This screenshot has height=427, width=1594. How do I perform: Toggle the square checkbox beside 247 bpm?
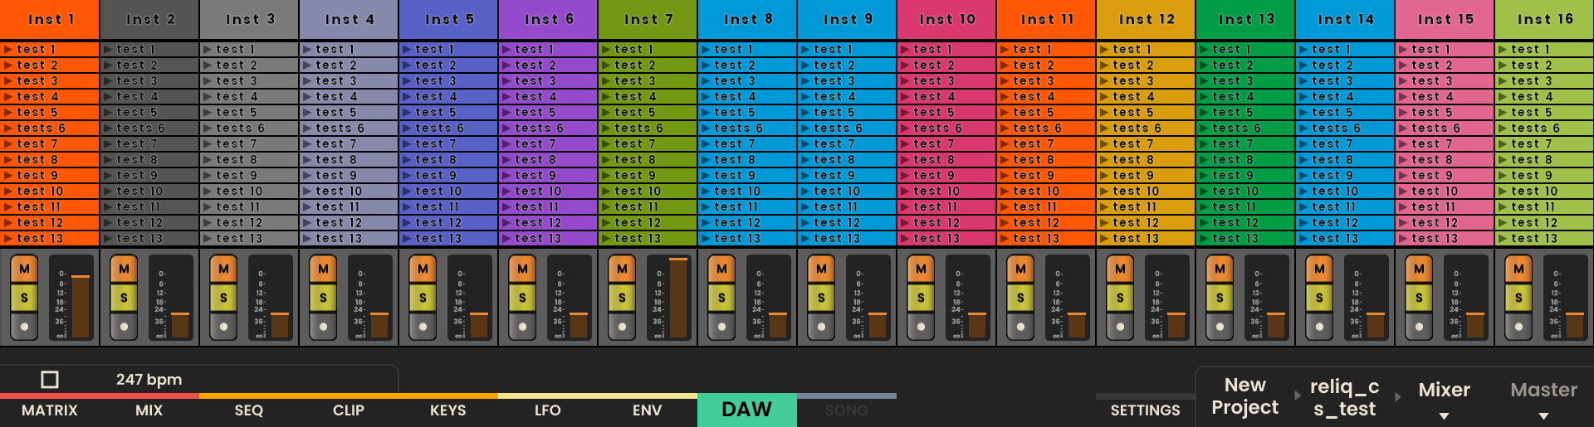(x=50, y=380)
